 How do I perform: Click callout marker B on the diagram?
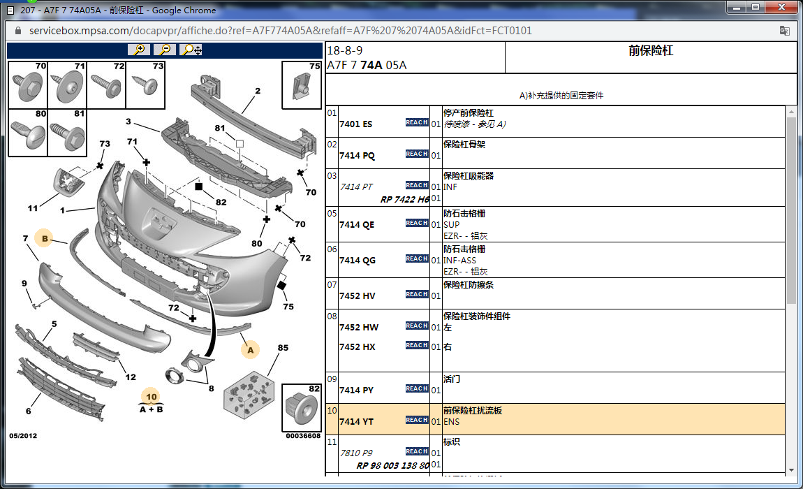click(x=45, y=238)
